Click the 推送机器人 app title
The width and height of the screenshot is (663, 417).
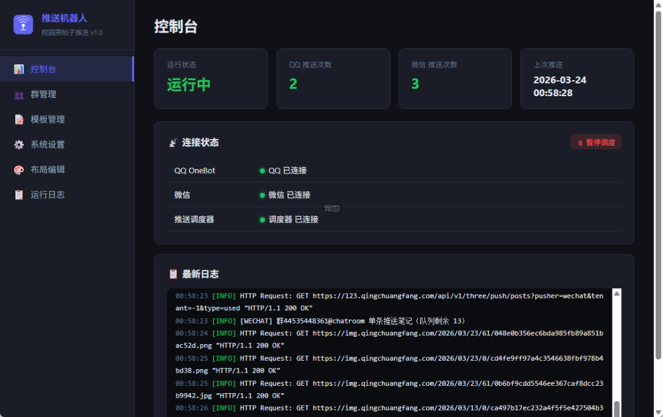pos(64,18)
